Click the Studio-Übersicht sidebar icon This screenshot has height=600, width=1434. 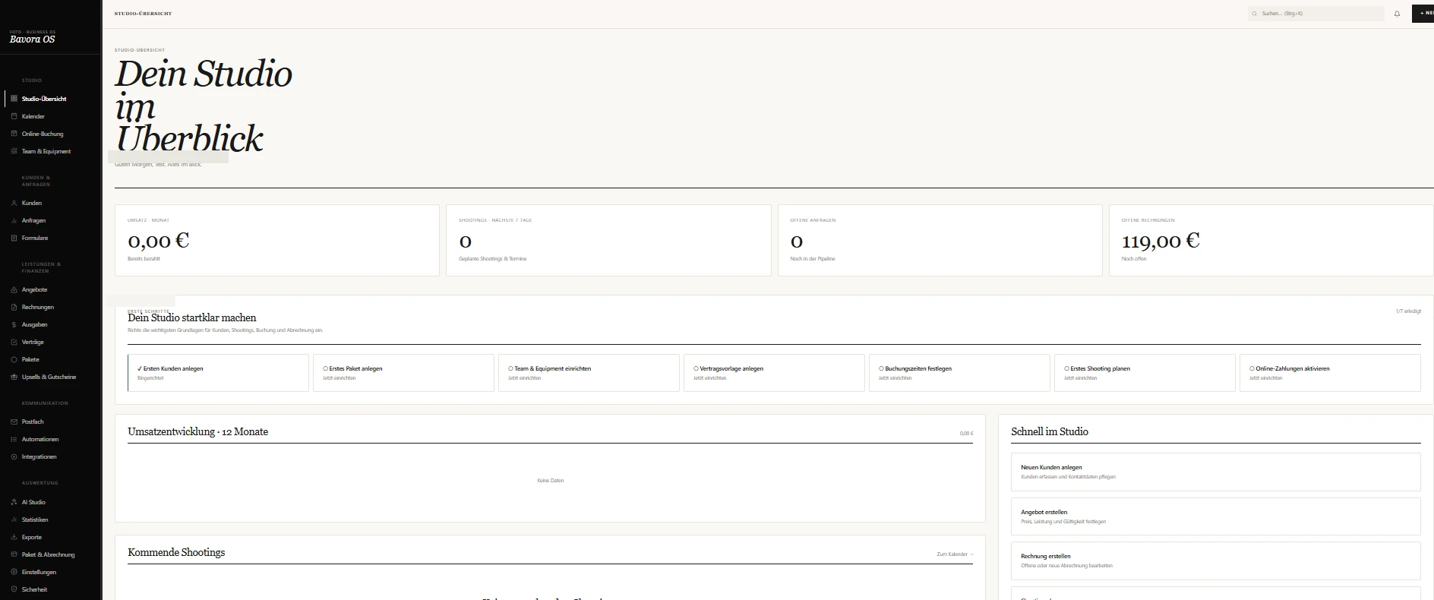(x=14, y=99)
